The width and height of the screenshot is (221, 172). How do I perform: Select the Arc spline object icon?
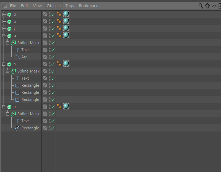point(17,57)
